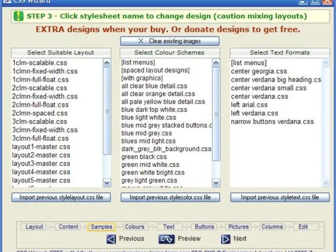
Task: Choose center verdana big heading format
Action: [276, 79]
